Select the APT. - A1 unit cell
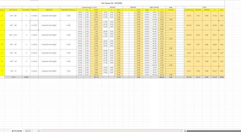The width and height of the screenshot is (241, 132). (x=13, y=61)
